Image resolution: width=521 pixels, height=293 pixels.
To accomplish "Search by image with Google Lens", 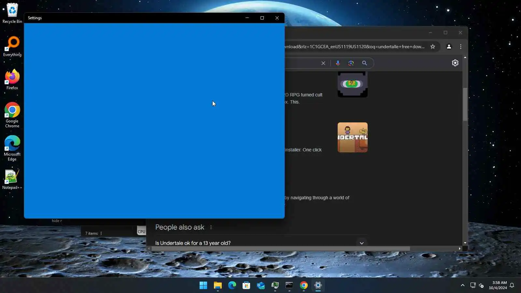I will tap(351, 63).
